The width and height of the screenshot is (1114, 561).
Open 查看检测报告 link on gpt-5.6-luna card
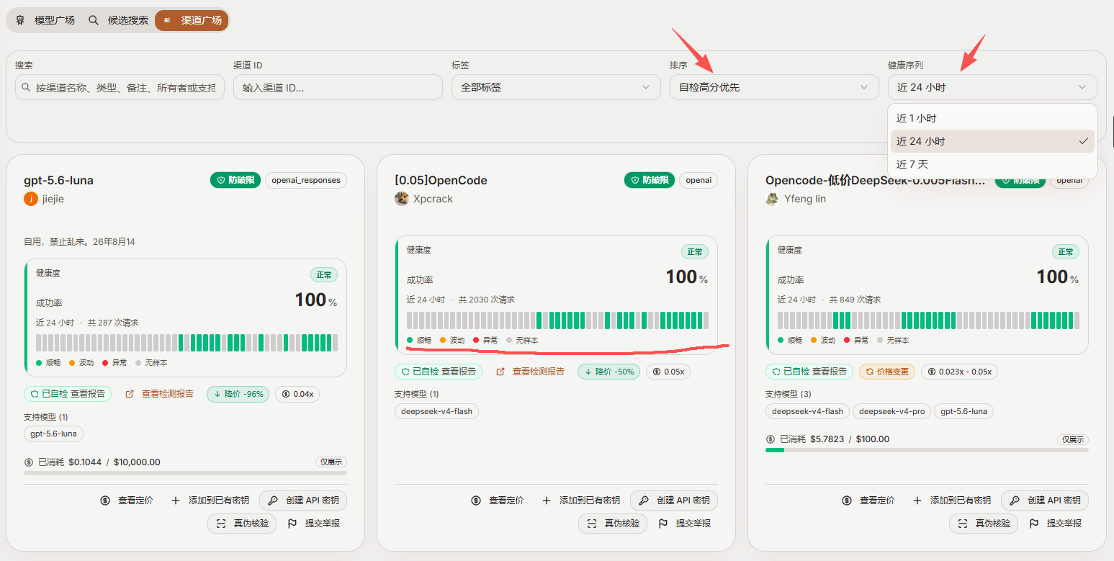point(159,394)
